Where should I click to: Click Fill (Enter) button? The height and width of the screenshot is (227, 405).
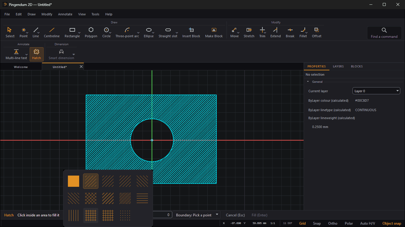[x=259, y=215]
